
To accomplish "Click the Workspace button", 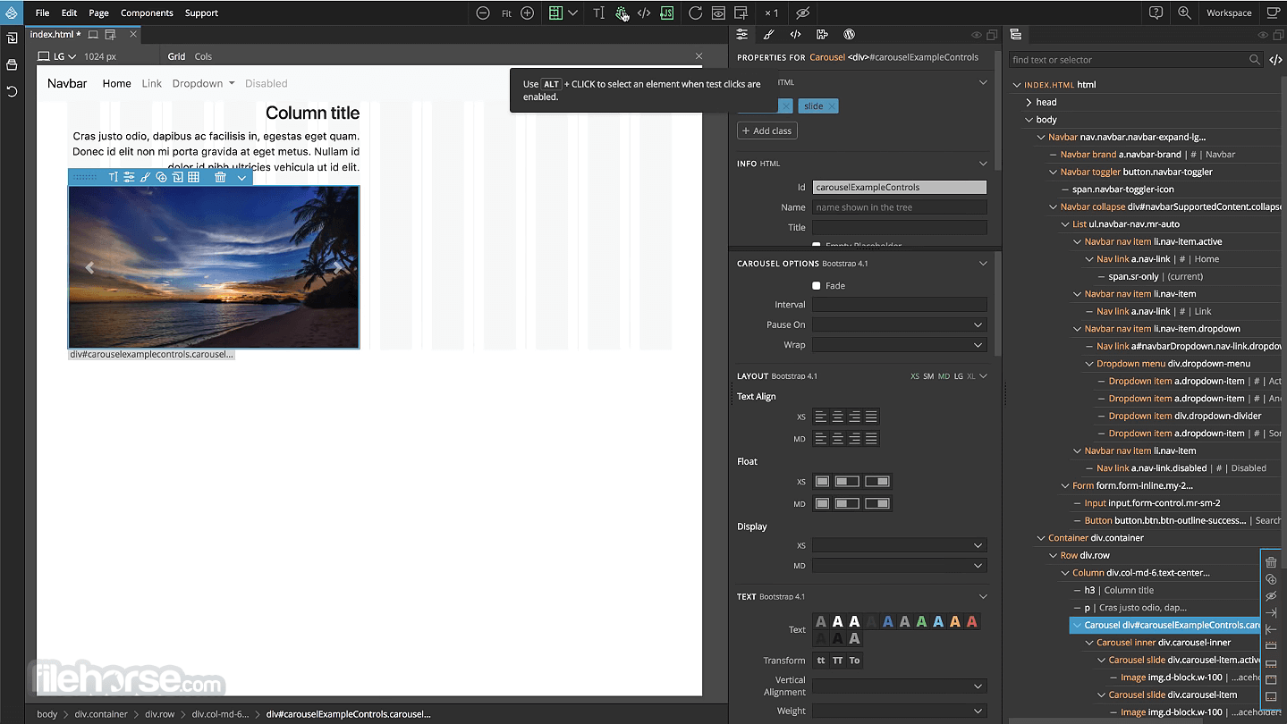I will pyautogui.click(x=1229, y=13).
